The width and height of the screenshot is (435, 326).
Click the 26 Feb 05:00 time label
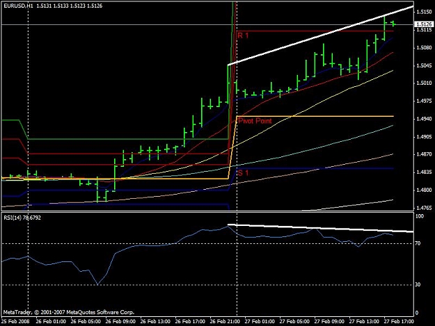point(86,321)
